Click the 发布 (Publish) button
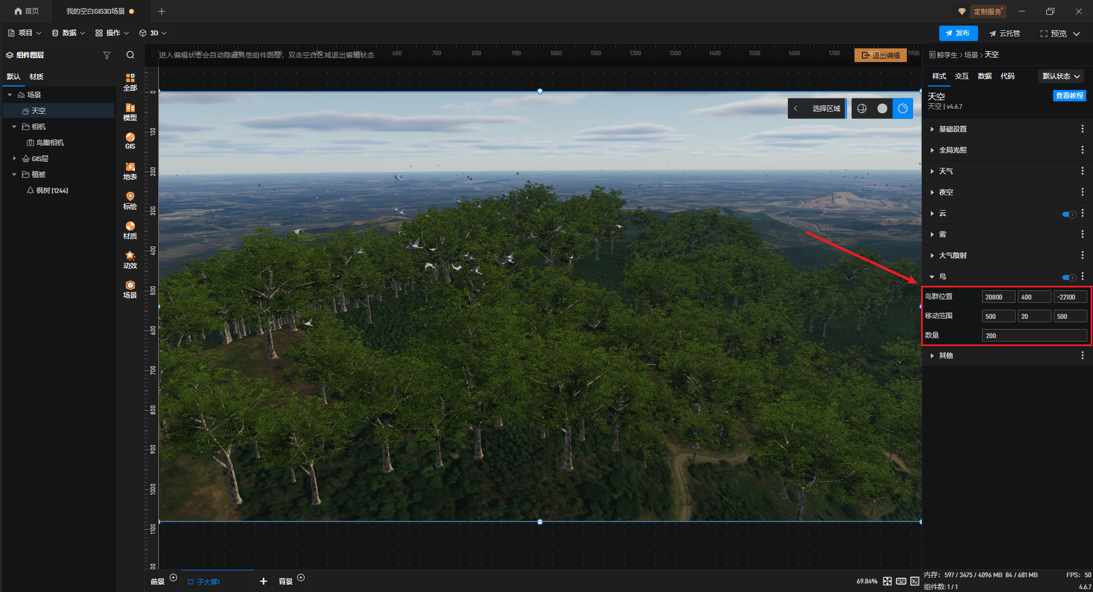The width and height of the screenshot is (1093, 592). click(958, 33)
